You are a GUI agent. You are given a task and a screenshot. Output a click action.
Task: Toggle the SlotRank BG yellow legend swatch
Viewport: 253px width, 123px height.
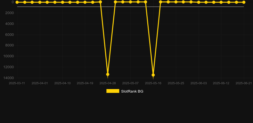113,91
